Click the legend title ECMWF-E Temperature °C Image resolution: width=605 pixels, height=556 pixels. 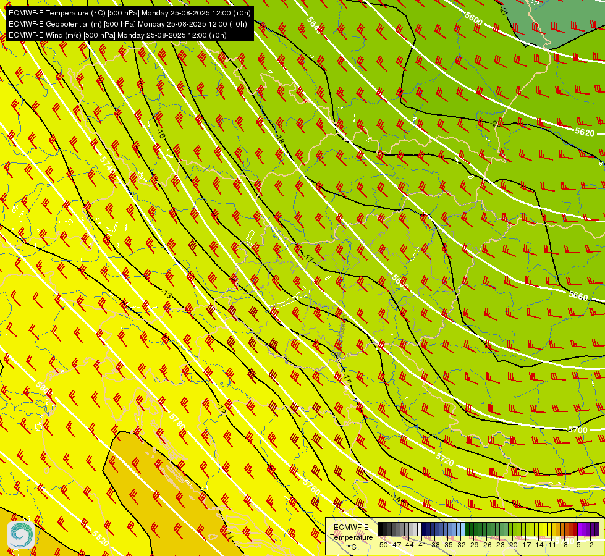[x=351, y=537]
